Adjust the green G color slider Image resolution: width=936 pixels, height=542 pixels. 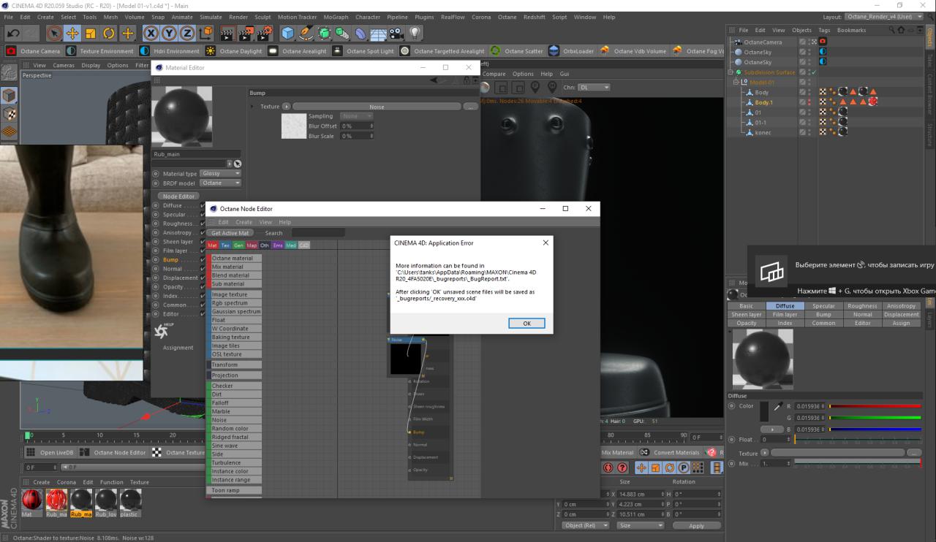tap(875, 418)
